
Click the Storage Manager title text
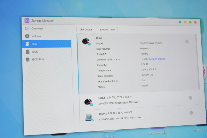[43, 20]
